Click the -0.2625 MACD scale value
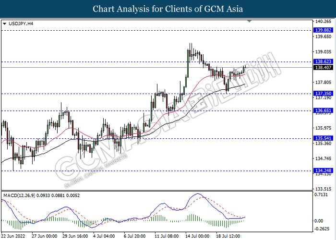This screenshot has height=240, width=336. point(322,229)
